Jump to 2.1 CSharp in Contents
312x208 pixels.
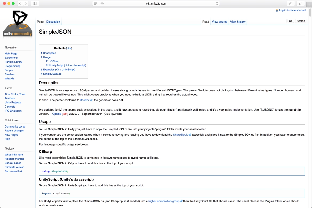pos(53,61)
